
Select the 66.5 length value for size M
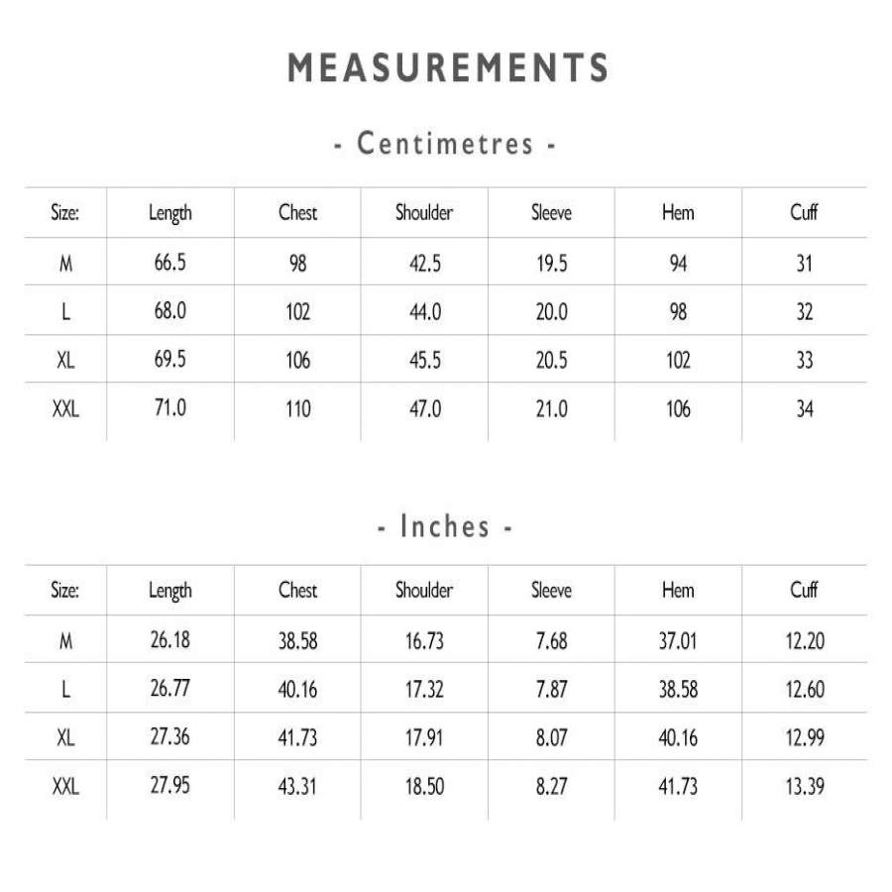coord(170,263)
